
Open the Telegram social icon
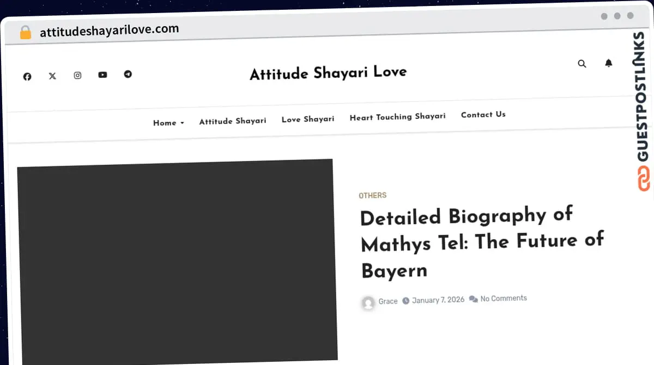click(128, 74)
